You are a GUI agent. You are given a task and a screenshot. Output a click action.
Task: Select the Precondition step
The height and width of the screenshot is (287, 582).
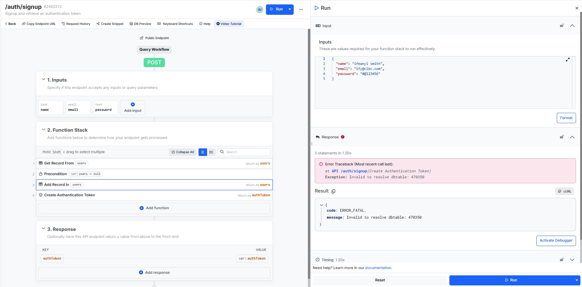click(154, 174)
